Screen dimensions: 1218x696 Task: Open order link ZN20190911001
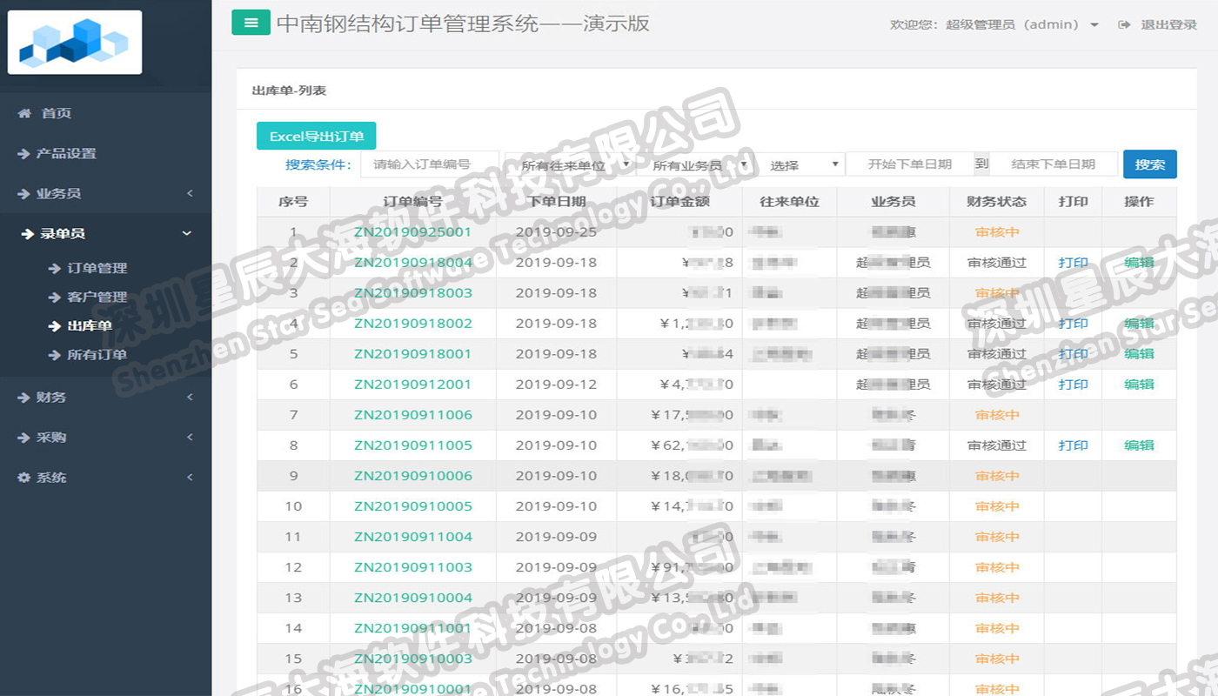point(412,628)
